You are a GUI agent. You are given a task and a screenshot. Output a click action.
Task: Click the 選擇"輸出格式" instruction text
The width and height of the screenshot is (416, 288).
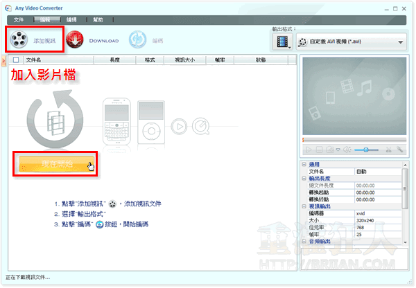click(84, 214)
